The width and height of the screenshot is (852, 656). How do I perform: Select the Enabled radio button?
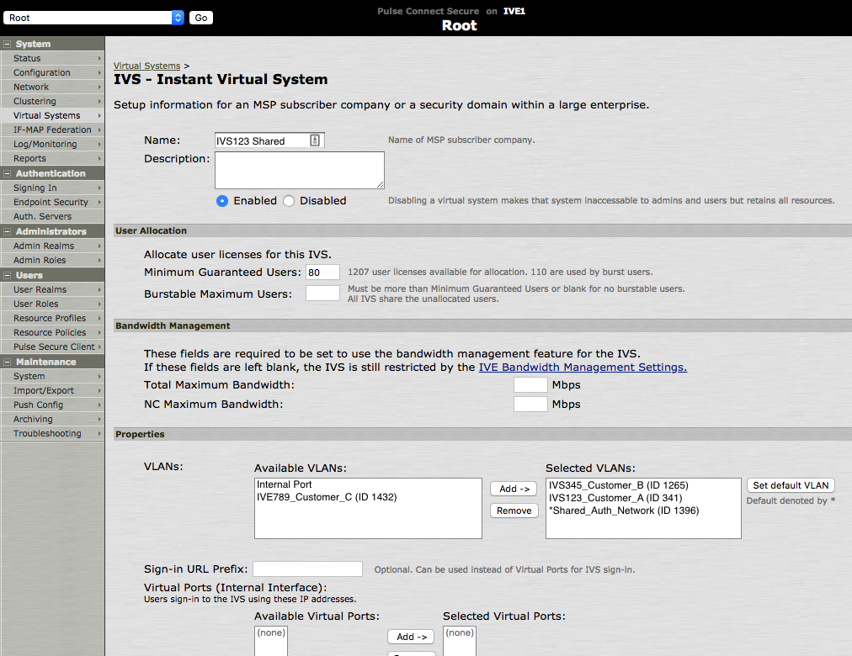[222, 201]
